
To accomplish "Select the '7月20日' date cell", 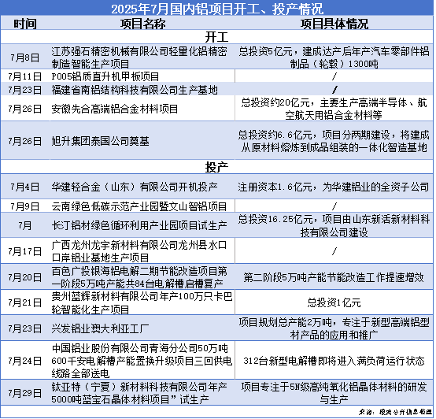I will (25, 277).
